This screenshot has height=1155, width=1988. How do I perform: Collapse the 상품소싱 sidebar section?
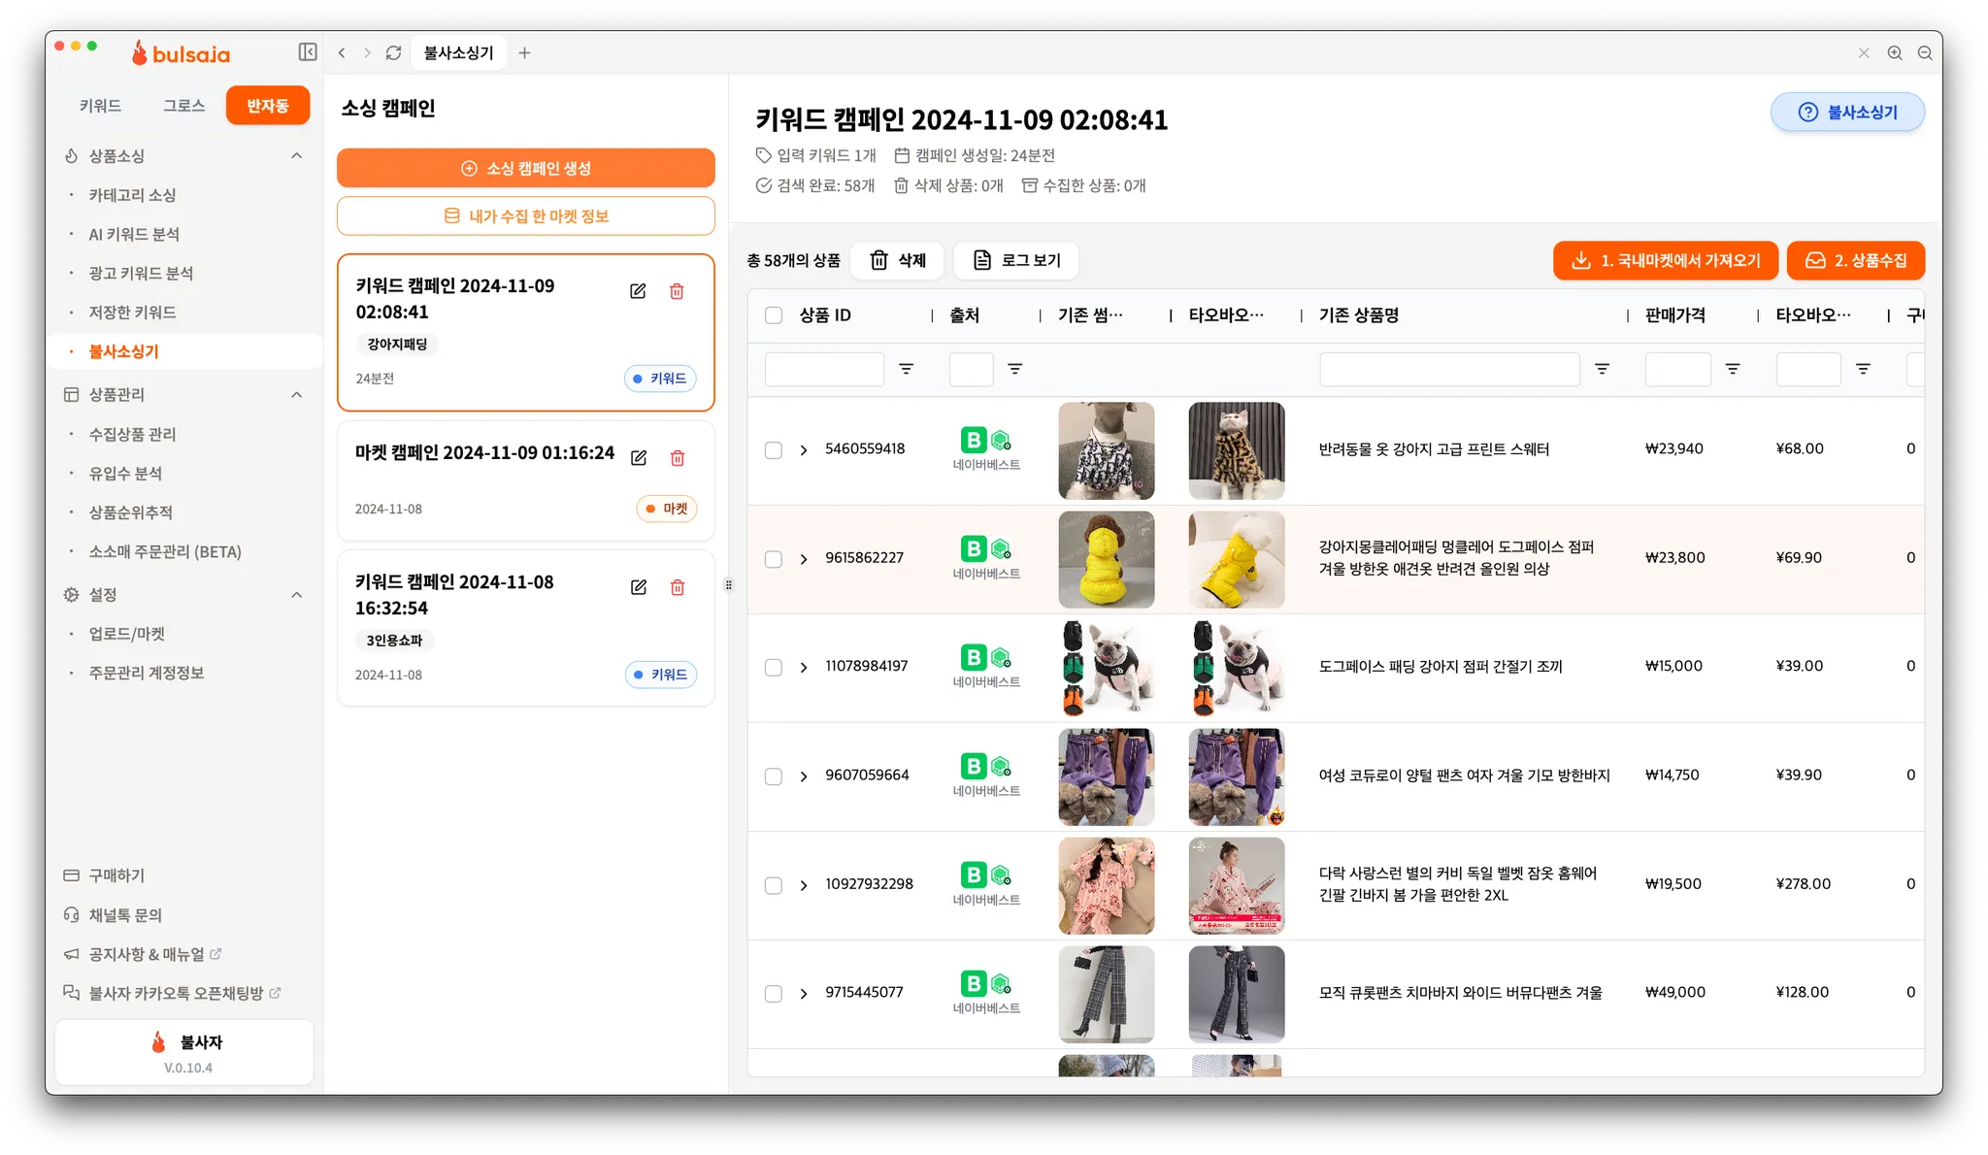[x=297, y=156]
